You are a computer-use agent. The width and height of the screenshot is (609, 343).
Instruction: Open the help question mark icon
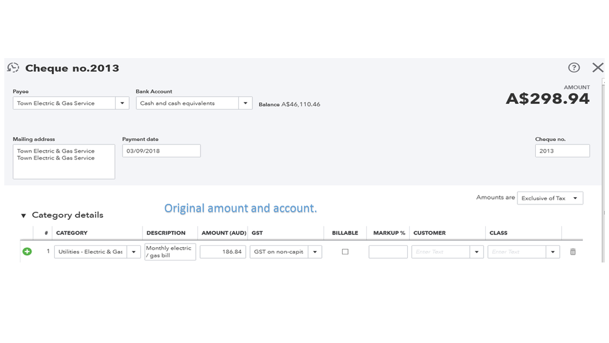[x=574, y=68]
